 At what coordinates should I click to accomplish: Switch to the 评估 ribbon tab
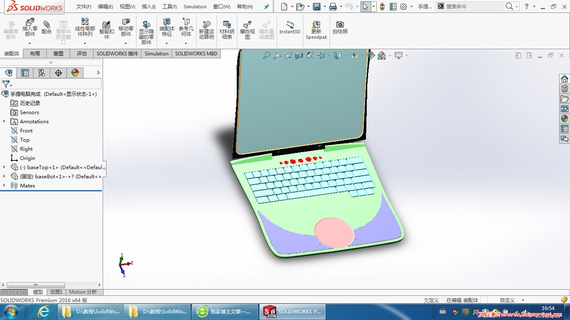tap(82, 53)
